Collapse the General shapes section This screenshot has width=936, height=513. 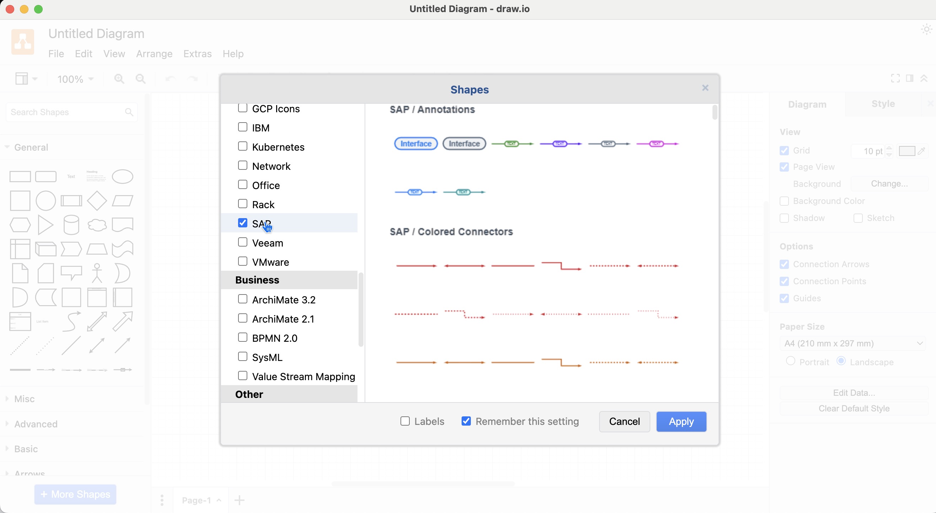point(31,147)
